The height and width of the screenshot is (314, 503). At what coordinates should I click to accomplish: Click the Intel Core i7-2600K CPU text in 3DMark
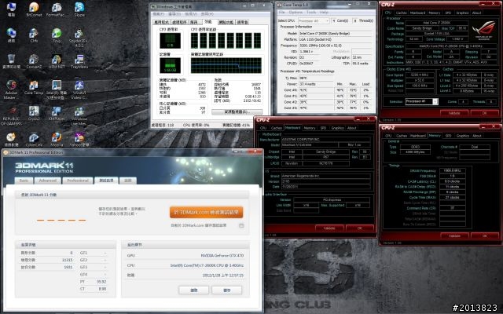pyautogui.click(x=207, y=265)
